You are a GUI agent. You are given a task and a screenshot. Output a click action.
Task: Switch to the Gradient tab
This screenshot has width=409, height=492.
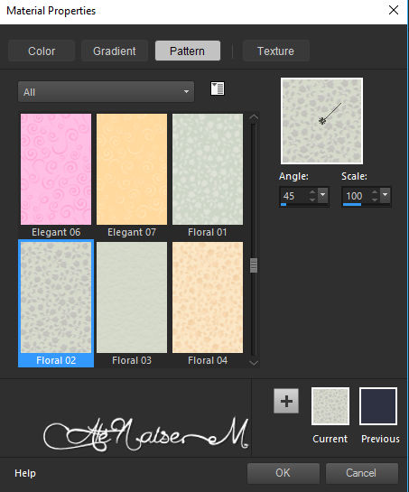(x=115, y=51)
